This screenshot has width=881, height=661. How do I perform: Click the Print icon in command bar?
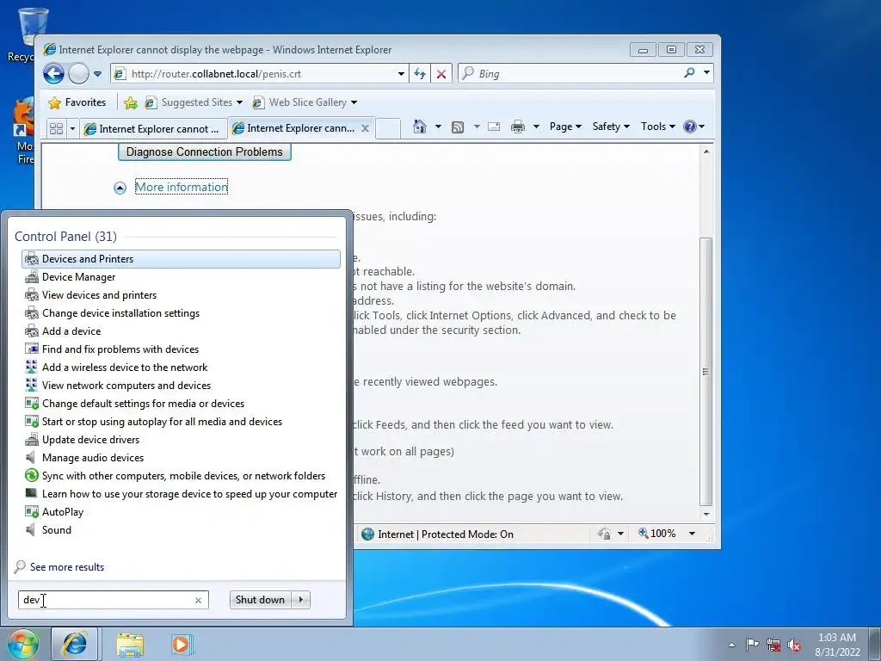click(517, 127)
